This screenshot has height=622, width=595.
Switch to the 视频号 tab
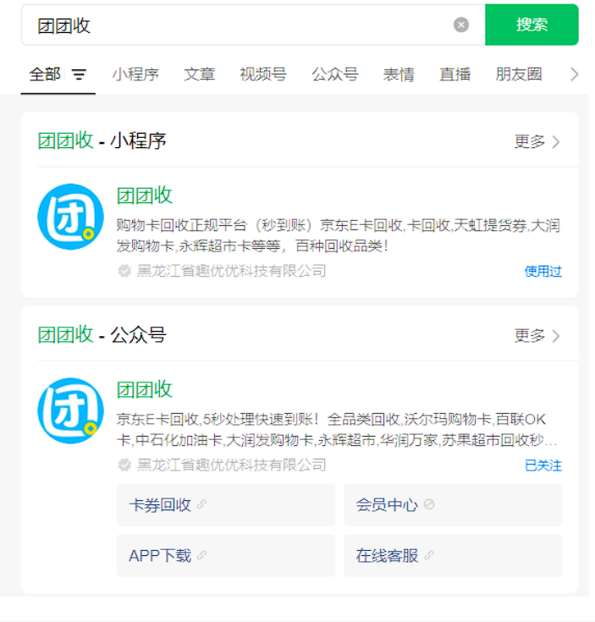click(263, 74)
